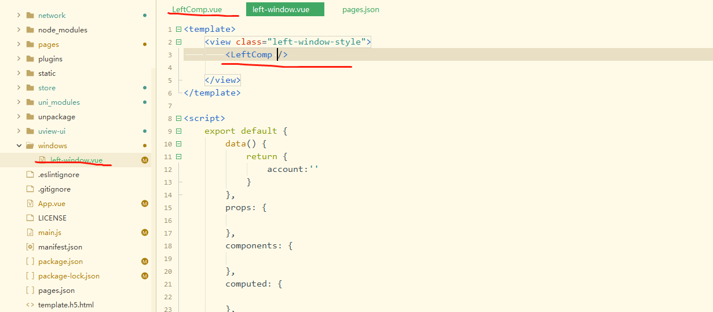
Task: Open package-lock.json from the file tree
Action: tap(68, 276)
